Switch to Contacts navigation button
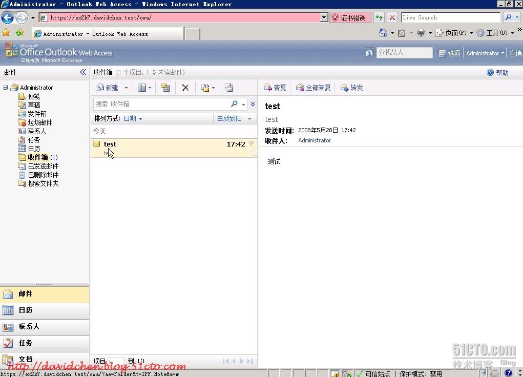 click(45, 327)
